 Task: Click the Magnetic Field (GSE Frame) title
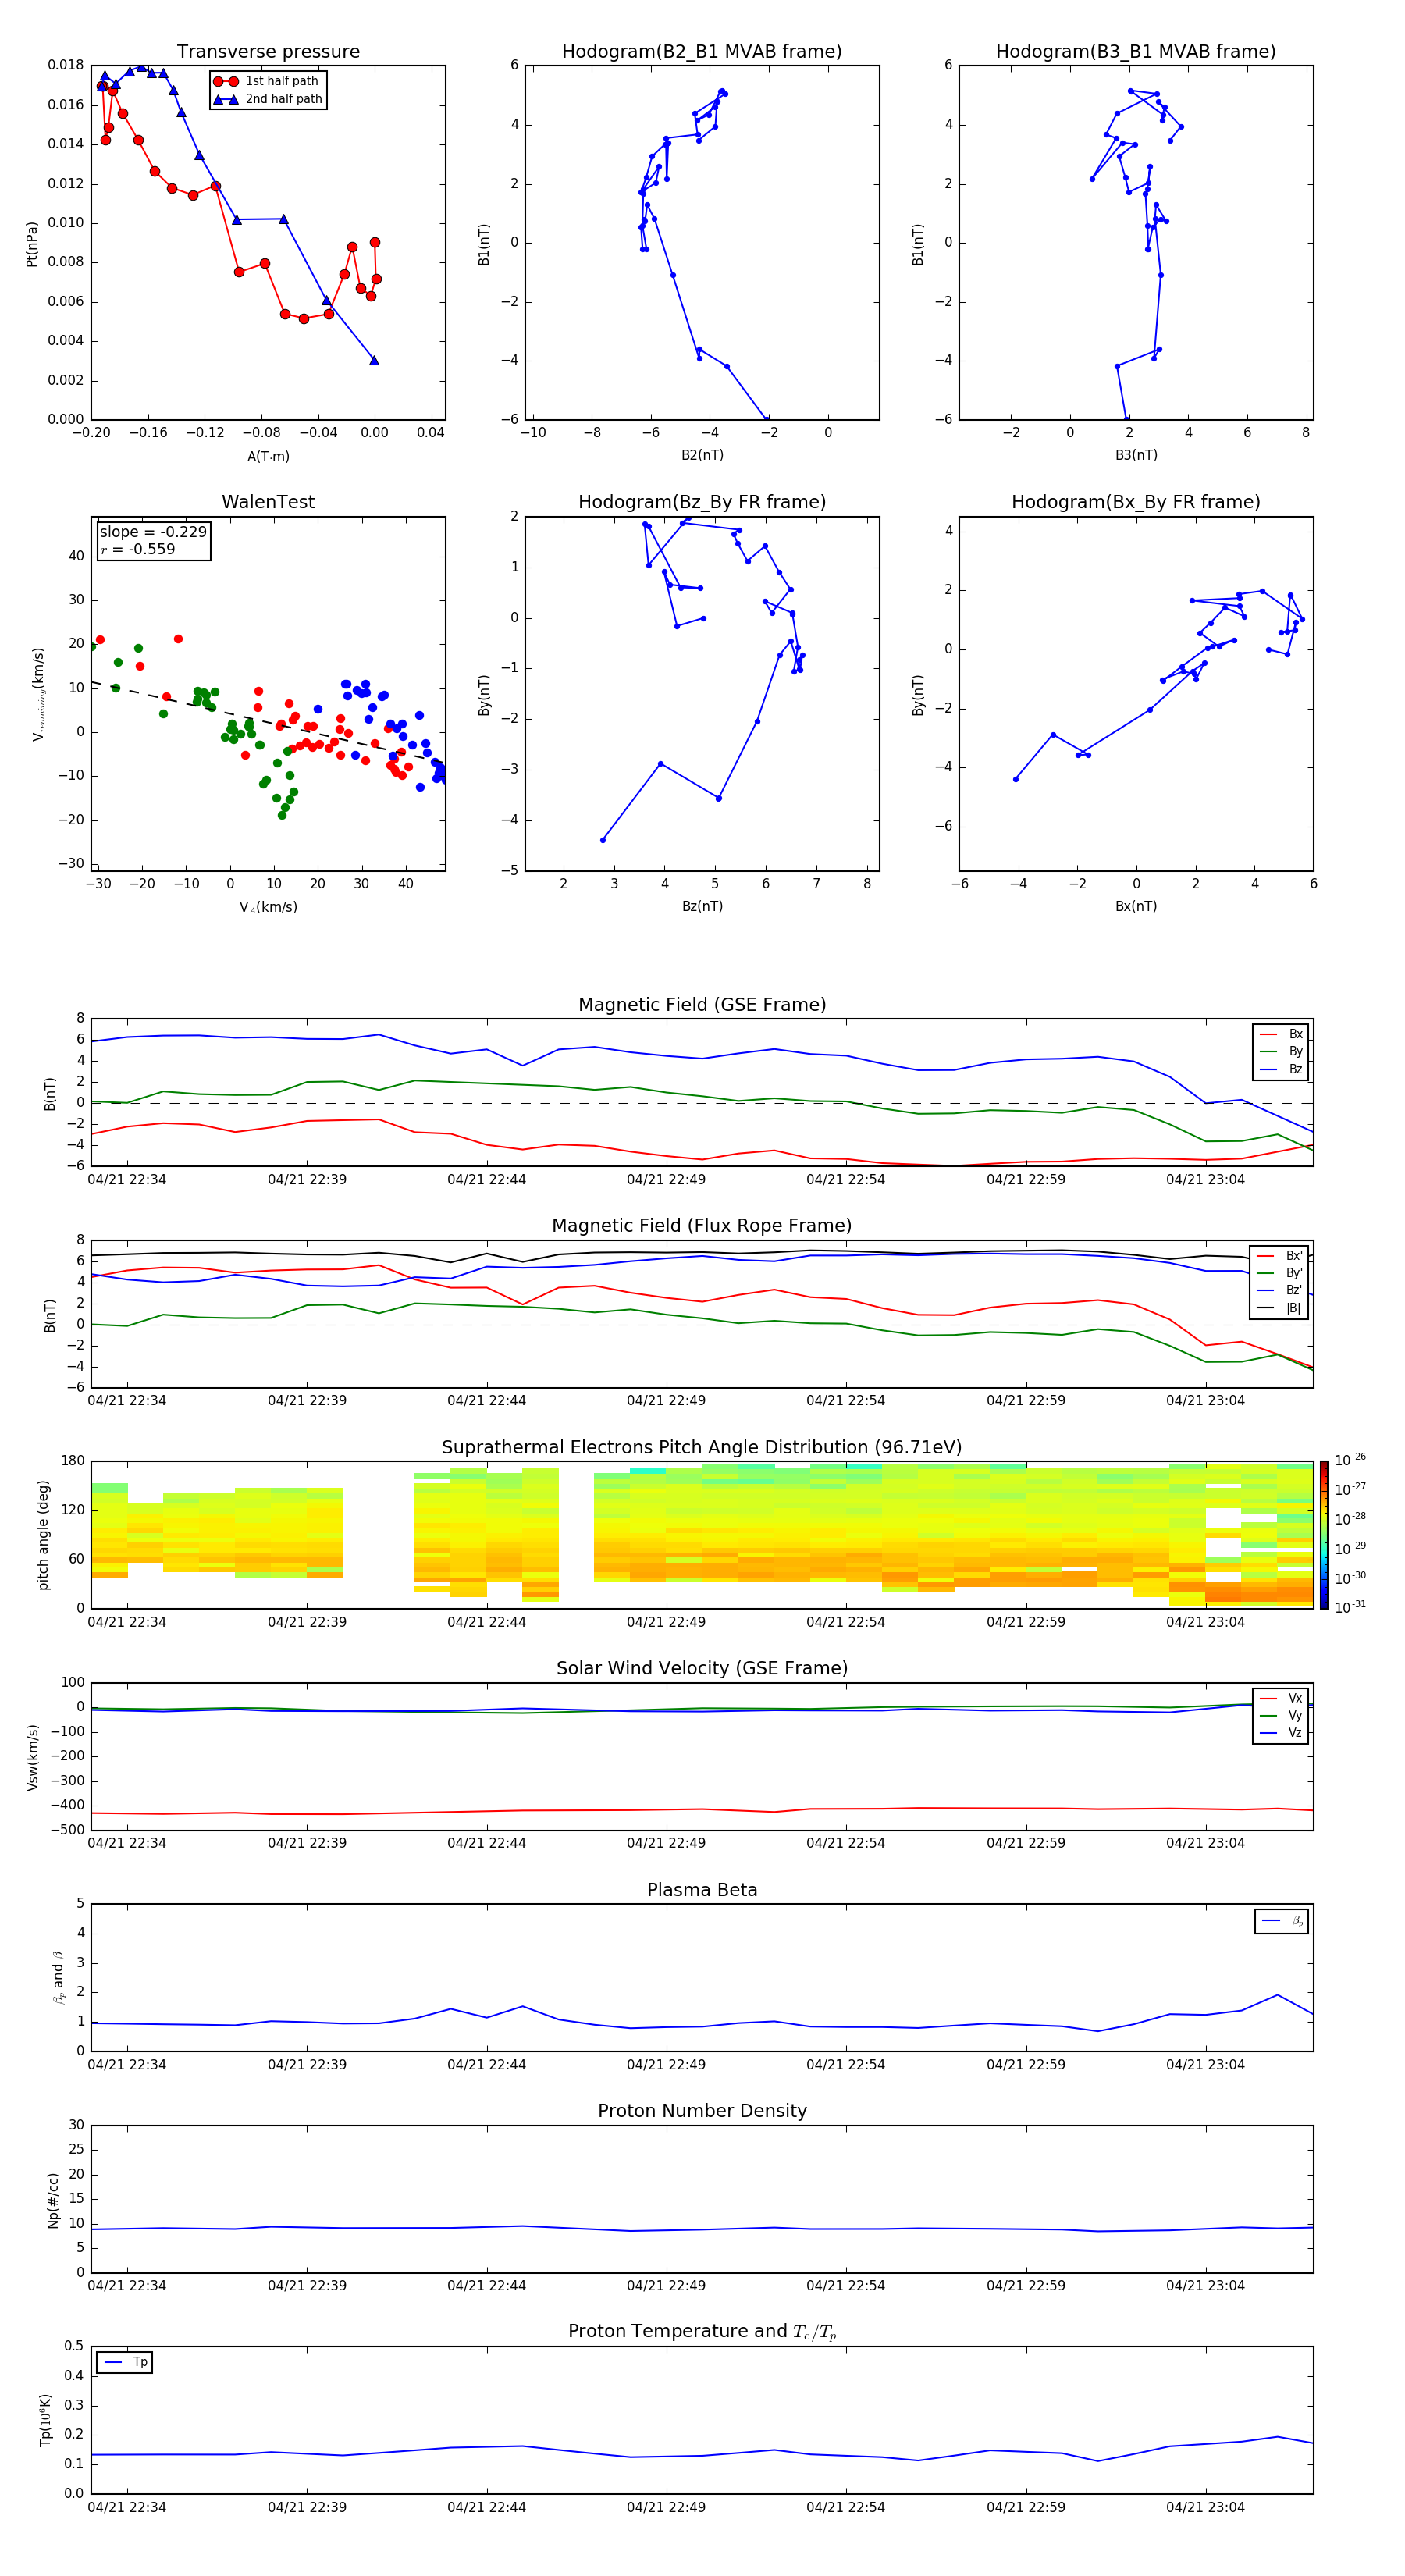[x=702, y=1005]
